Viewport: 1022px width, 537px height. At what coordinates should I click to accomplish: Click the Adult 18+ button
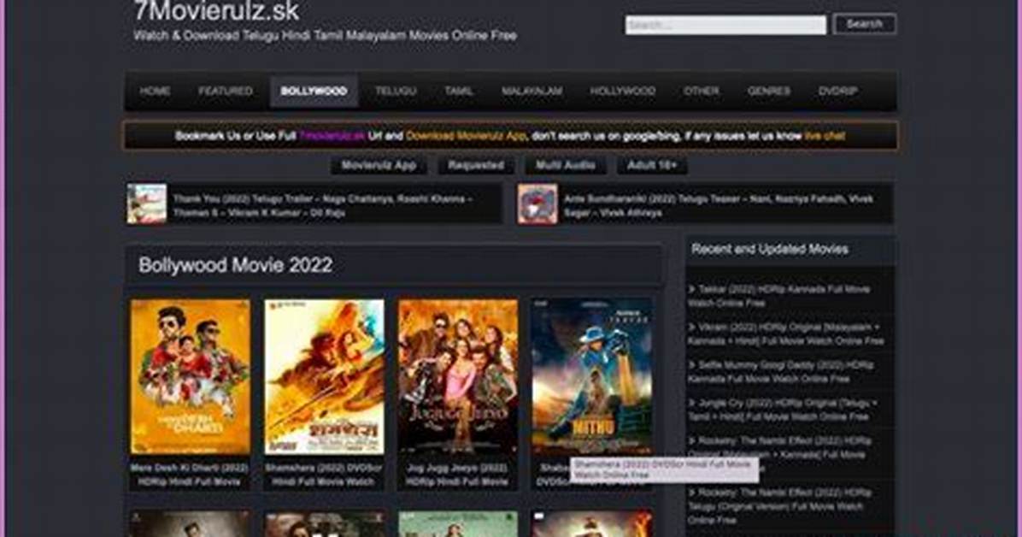652,166
